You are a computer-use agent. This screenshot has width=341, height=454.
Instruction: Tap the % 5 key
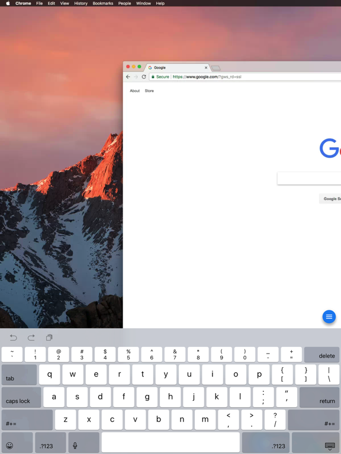(x=128, y=355)
